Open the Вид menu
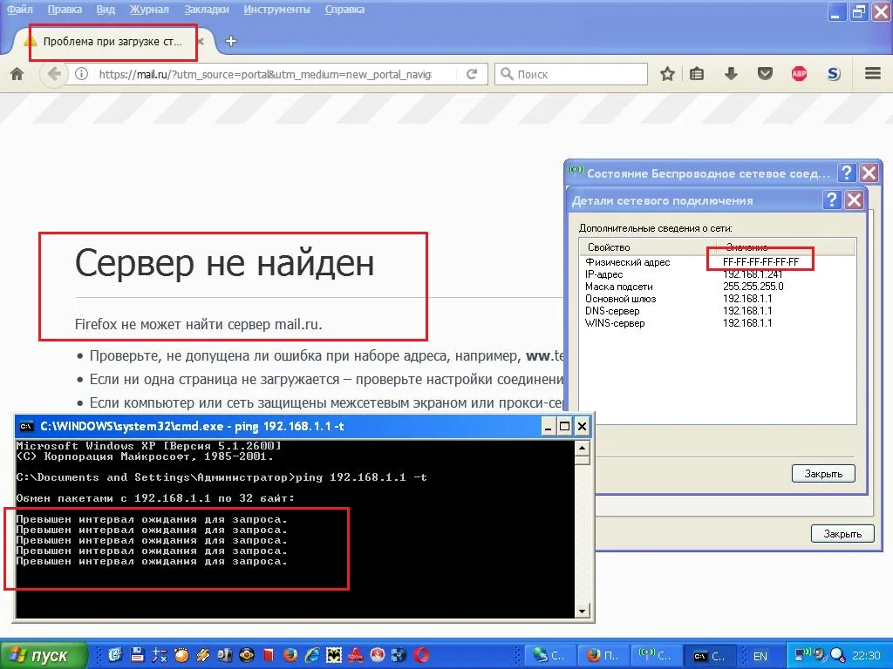Image resolution: width=893 pixels, height=669 pixels. click(106, 10)
